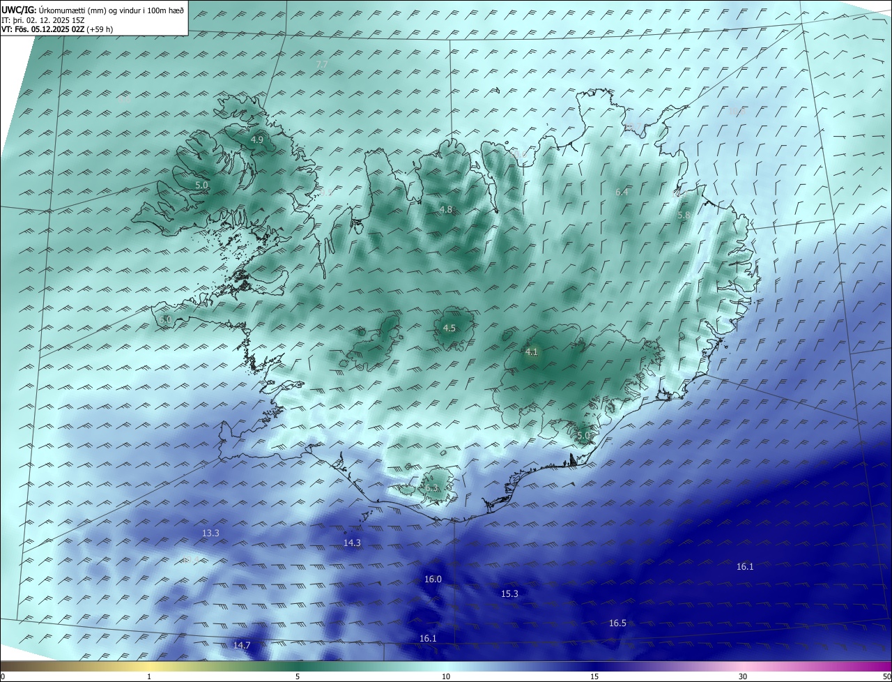Screen dimensions: 892x682
Task: Click the 14.3 value on the map
Action: pos(352,543)
